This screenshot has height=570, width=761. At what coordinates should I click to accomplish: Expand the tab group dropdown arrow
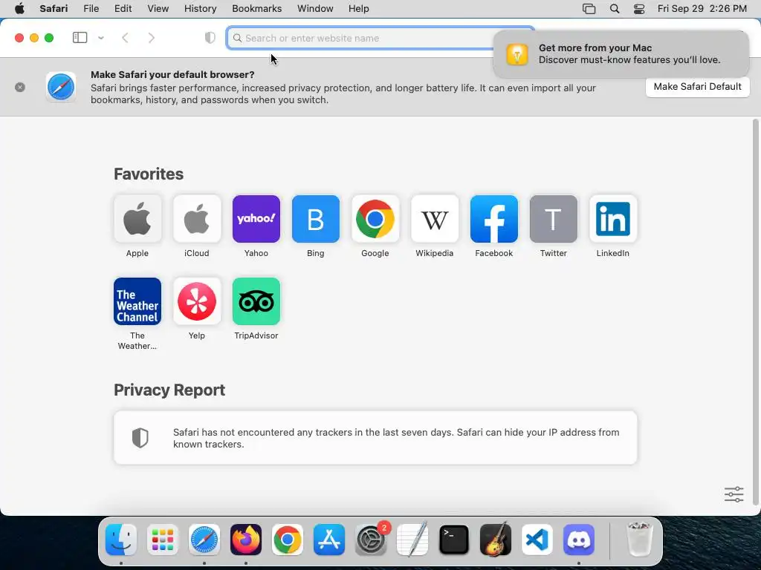coord(101,38)
